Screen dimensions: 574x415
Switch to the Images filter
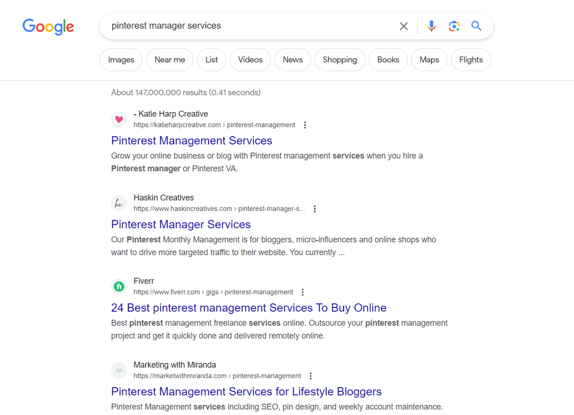[x=121, y=60]
